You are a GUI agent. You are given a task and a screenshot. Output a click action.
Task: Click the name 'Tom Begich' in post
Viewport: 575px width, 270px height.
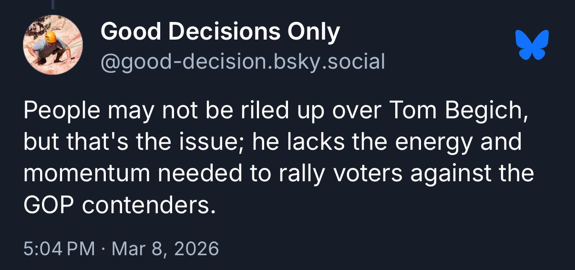pos(461,110)
